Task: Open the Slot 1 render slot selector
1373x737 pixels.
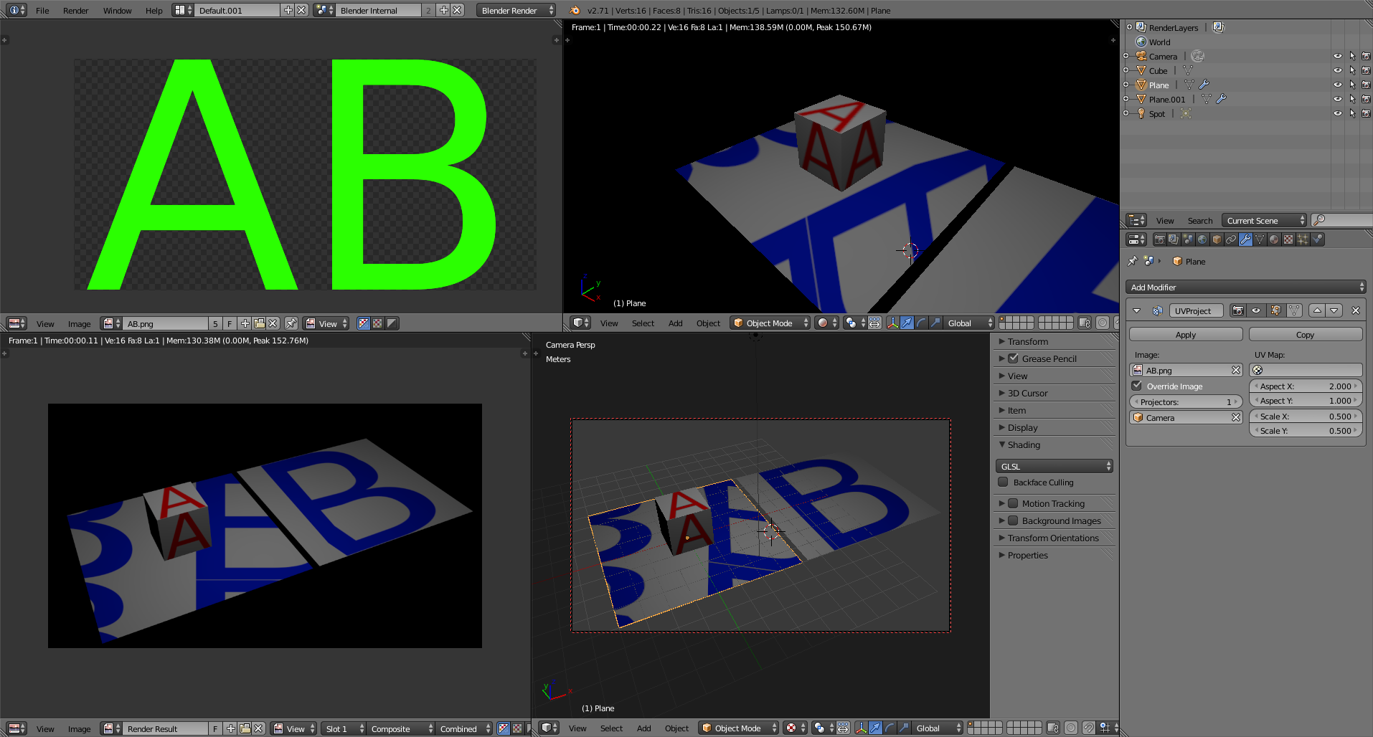Action: point(344,728)
